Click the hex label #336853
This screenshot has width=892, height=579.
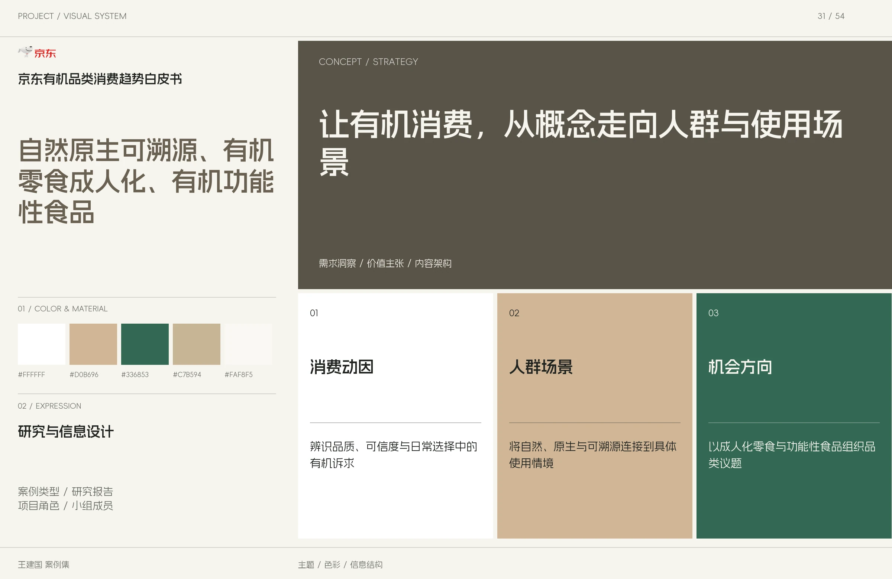(135, 374)
